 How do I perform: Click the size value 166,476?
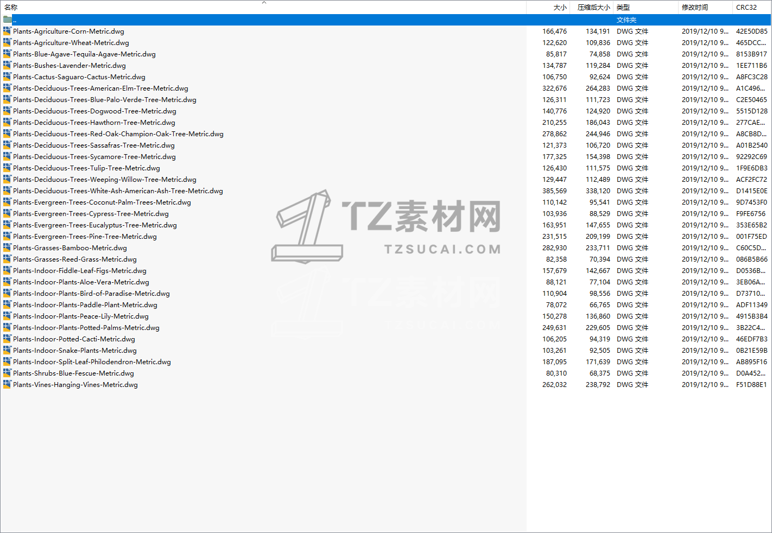tap(554, 31)
